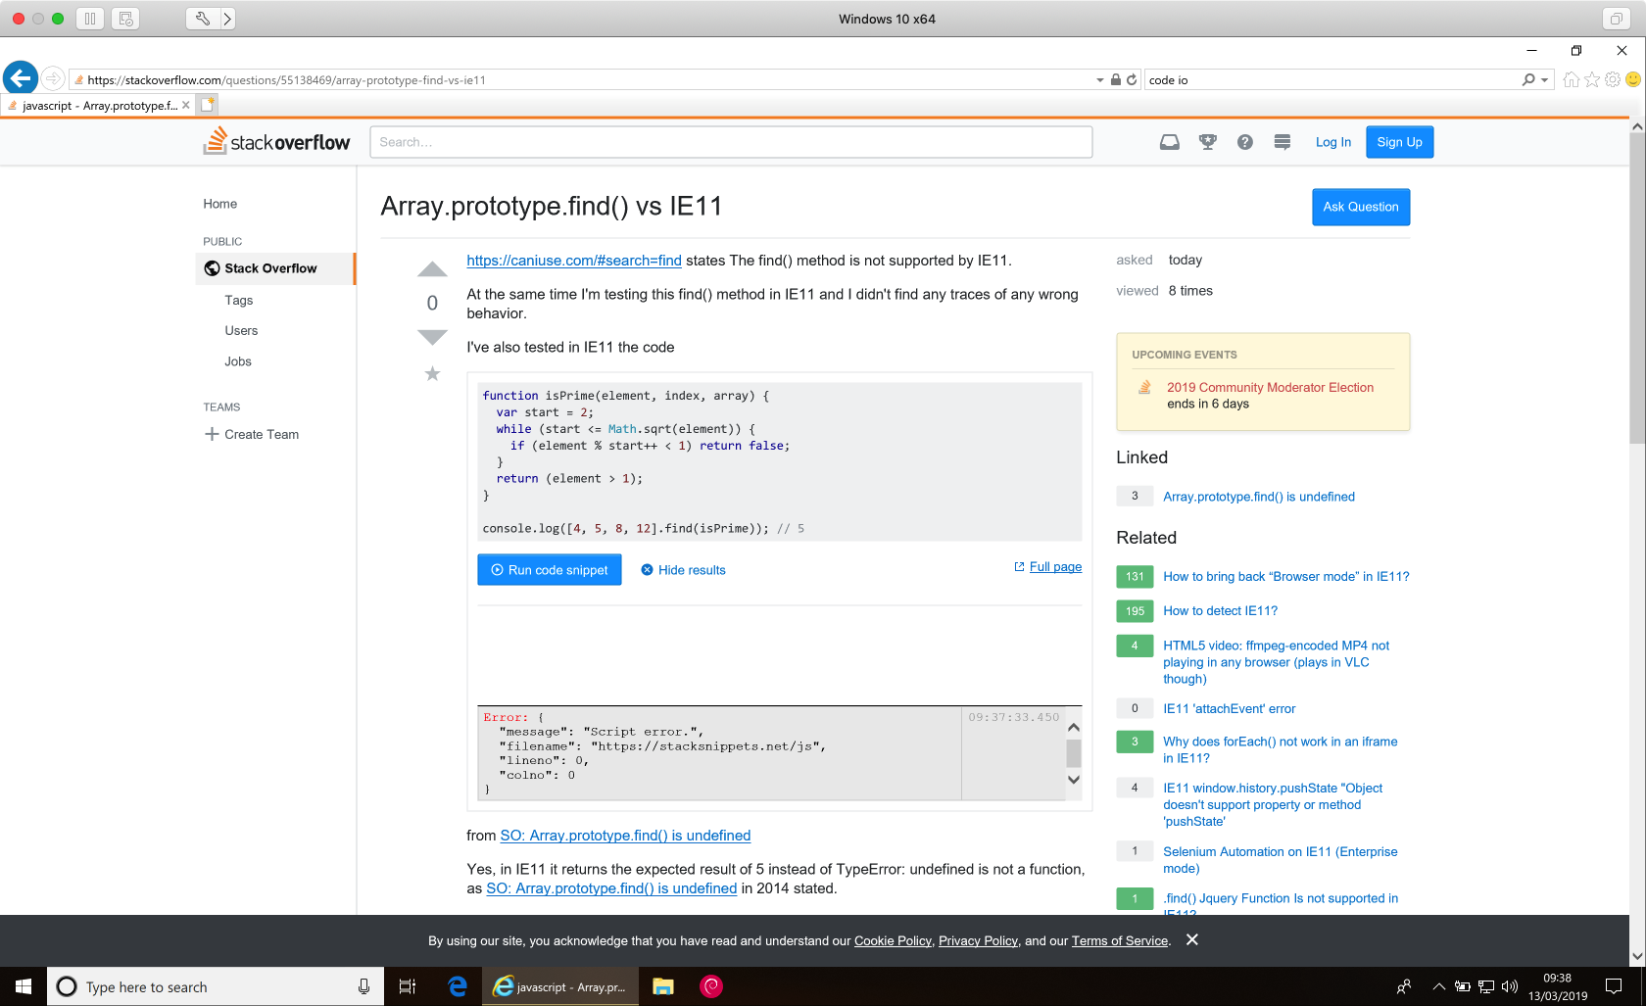Viewport: 1646px width, 1006px height.
Task: Click the Stack Overflow logo
Action: (x=276, y=142)
